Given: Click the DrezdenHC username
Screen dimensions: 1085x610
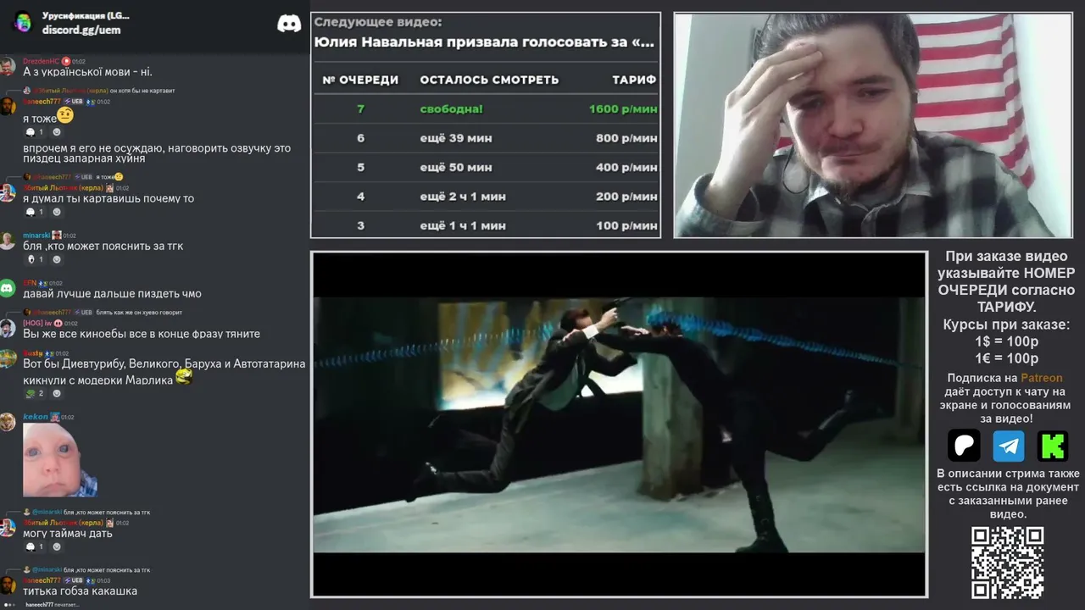Looking at the screenshot, I should click(x=41, y=61).
